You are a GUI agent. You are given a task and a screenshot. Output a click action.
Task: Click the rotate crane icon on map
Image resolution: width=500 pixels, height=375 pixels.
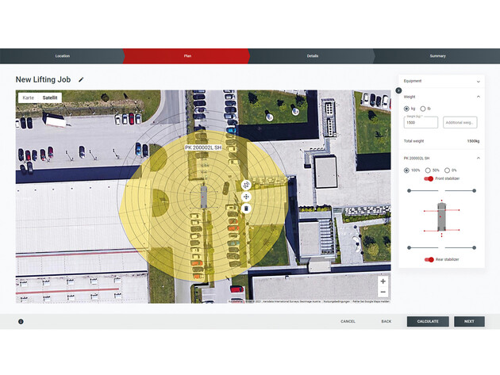[x=246, y=185]
